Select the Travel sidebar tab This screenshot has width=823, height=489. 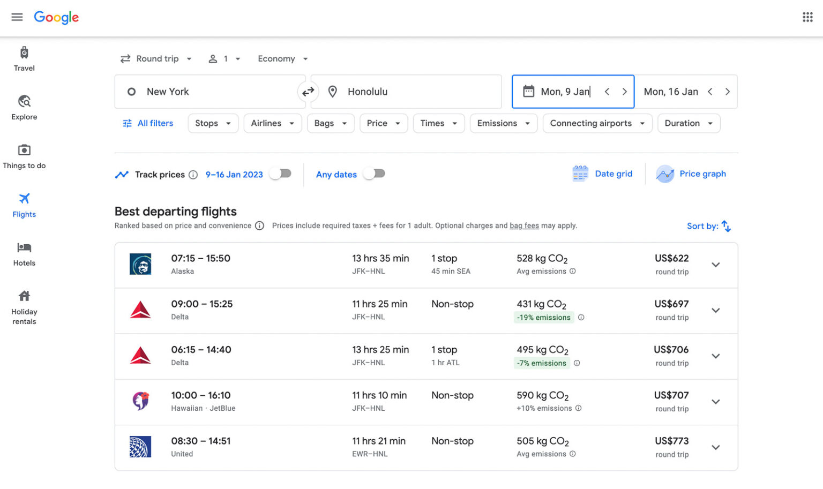coord(24,58)
